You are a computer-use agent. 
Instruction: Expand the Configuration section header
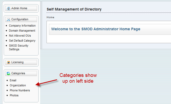pos(21,19)
